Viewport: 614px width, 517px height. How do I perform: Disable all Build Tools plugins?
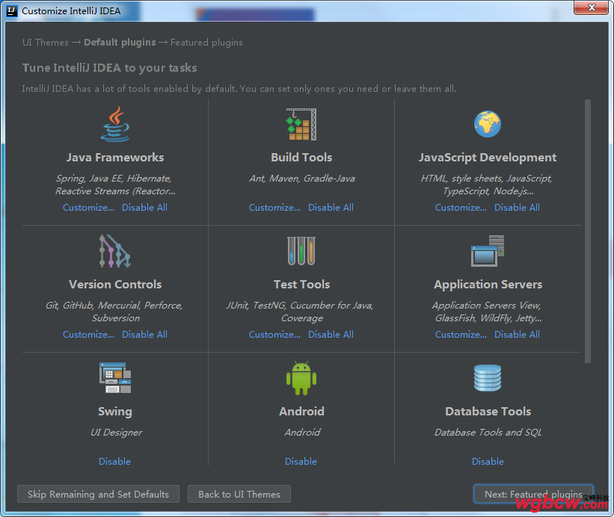331,207
